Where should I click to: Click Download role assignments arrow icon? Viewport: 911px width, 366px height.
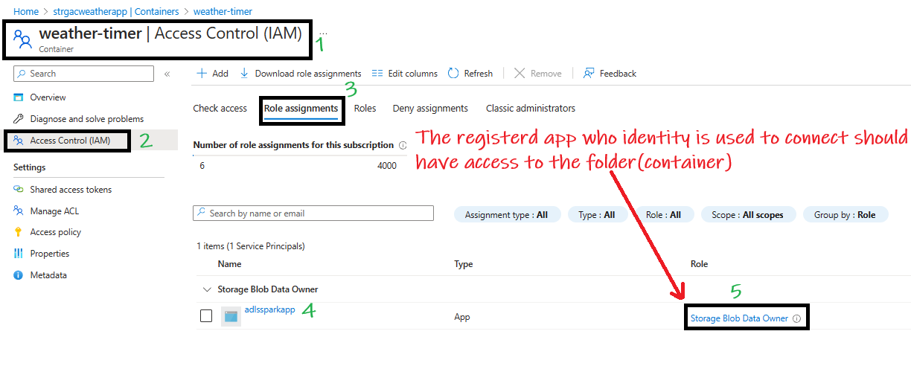point(244,74)
